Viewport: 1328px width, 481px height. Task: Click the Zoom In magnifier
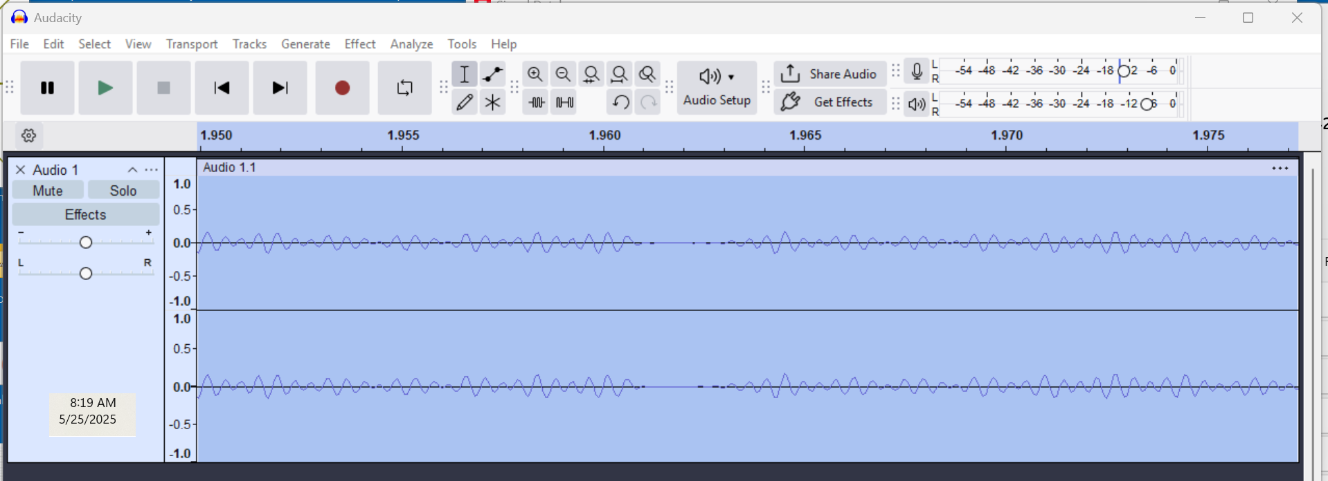coord(535,74)
